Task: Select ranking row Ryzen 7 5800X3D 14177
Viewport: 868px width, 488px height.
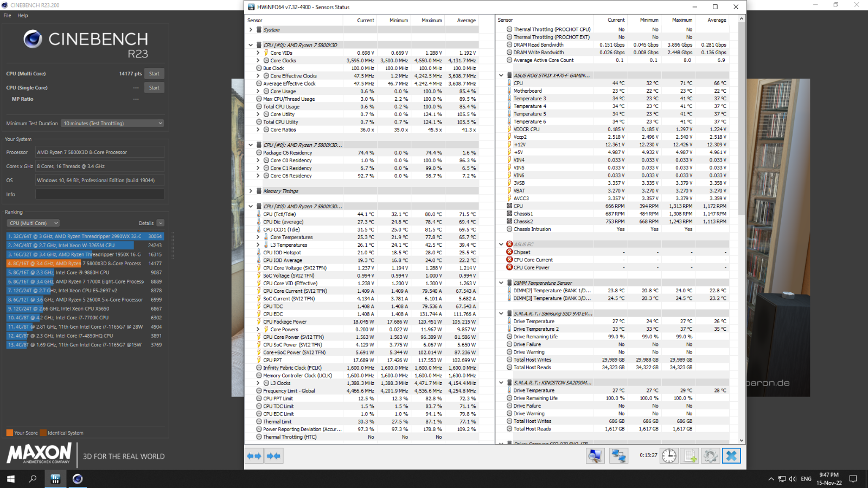Action: pos(85,263)
